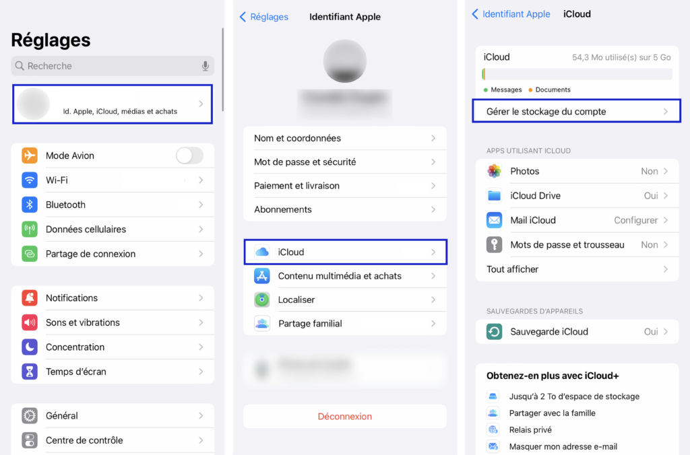Viewport: 690px width, 455px height.
Task: Open Bluetooth via its blue icon
Action: click(30, 205)
